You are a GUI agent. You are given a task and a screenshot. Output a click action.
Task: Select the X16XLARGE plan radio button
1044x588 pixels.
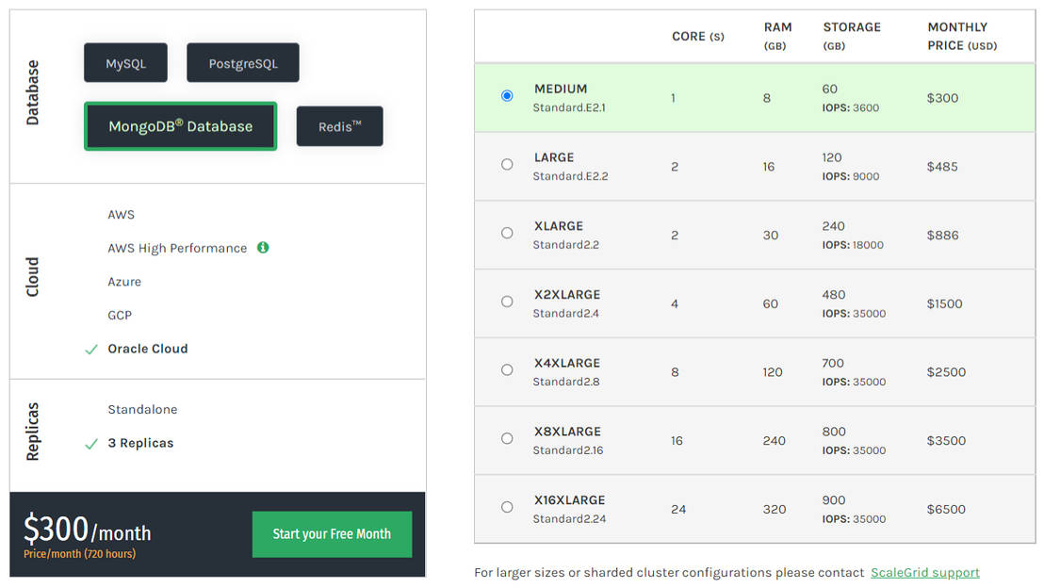(507, 507)
